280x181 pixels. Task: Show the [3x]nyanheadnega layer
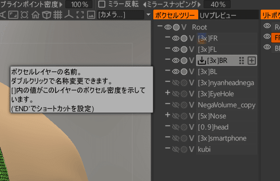(x=176, y=83)
